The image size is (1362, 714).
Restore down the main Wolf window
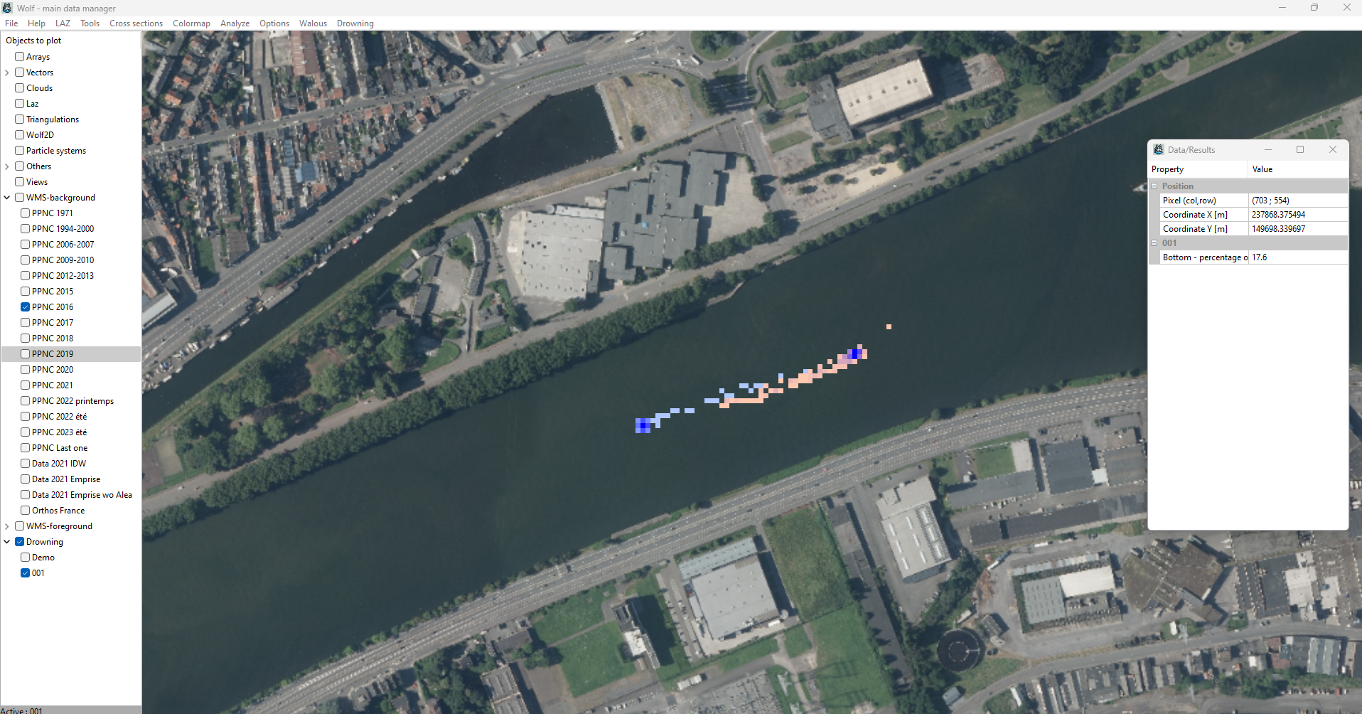pos(1314,8)
